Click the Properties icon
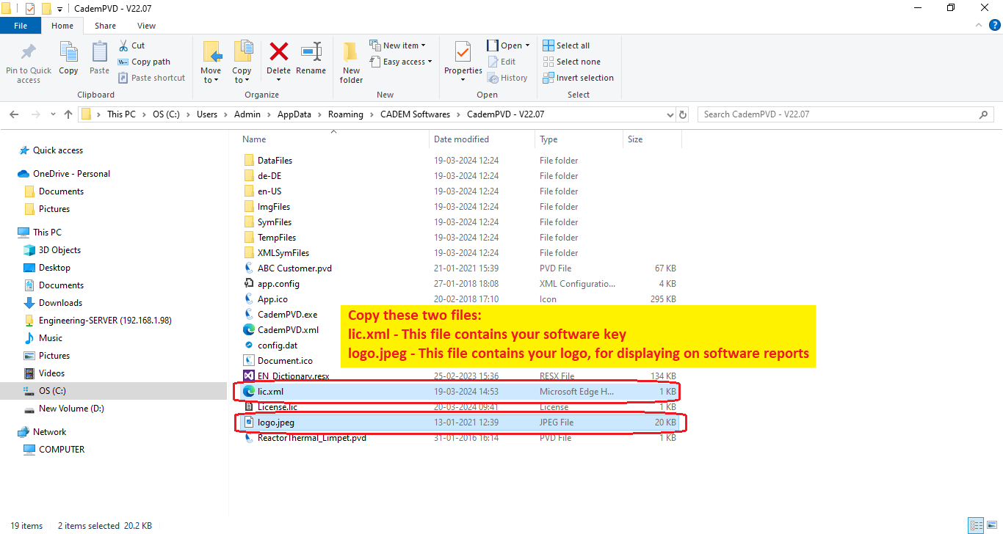Image resolution: width=1003 pixels, height=534 pixels. click(x=463, y=52)
